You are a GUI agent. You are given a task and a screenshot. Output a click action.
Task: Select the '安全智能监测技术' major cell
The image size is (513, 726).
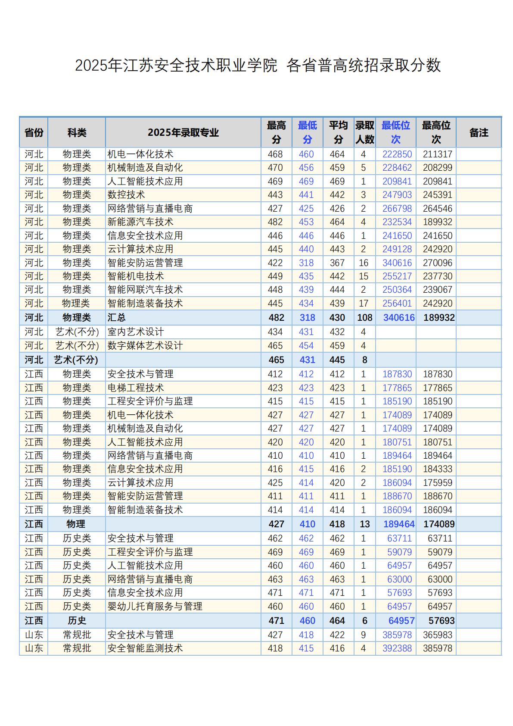tap(183, 648)
